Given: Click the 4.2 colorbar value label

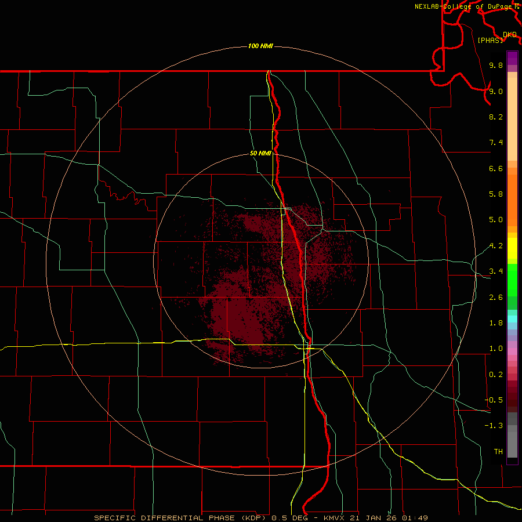Looking at the screenshot, I should [496, 246].
